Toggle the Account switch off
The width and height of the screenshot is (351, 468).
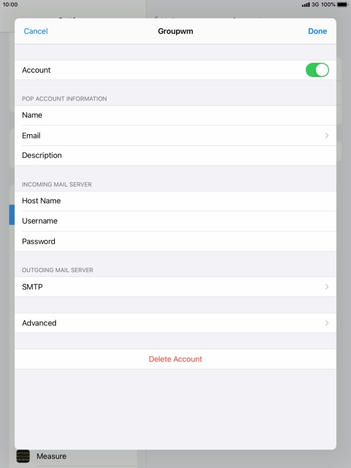(317, 70)
